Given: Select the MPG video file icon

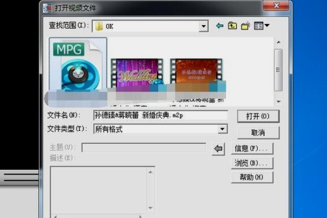Looking at the screenshot, I should tap(78, 65).
